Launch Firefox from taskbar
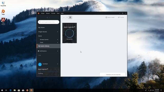The height and width of the screenshot is (92, 164). tap(27, 90)
